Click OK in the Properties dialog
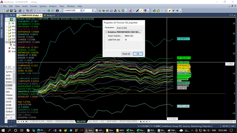The image size is (237, 133). [138, 54]
